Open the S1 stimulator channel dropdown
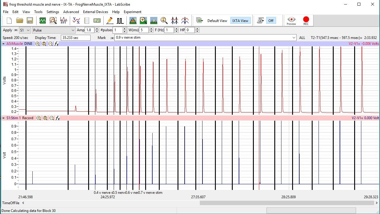The width and height of the screenshot is (380, 214). pyautogui.click(x=25, y=30)
